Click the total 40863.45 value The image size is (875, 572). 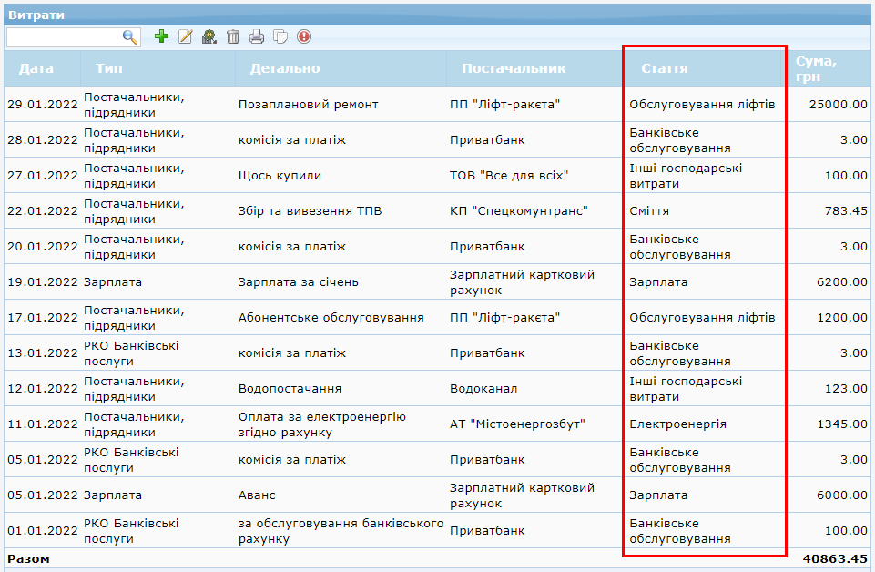[835, 558]
